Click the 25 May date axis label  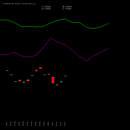(x=36, y=123)
